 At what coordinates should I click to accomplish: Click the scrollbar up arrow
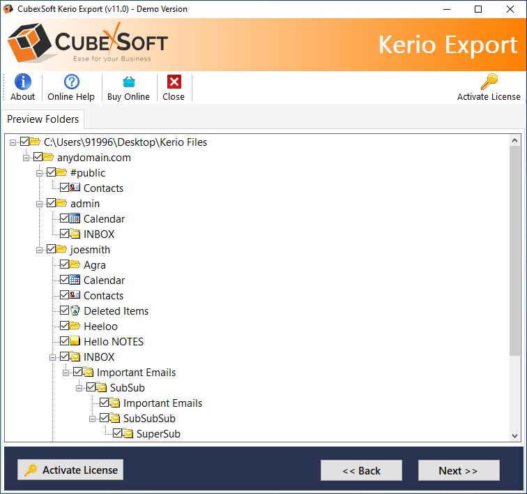514,140
